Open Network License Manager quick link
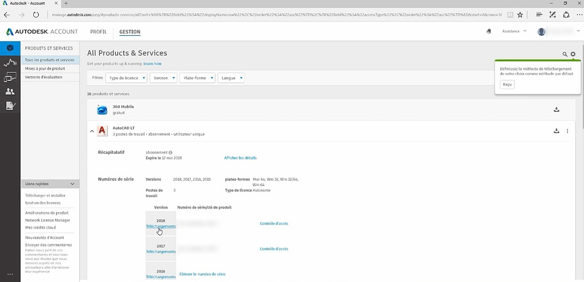The image size is (584, 282). click(x=47, y=220)
